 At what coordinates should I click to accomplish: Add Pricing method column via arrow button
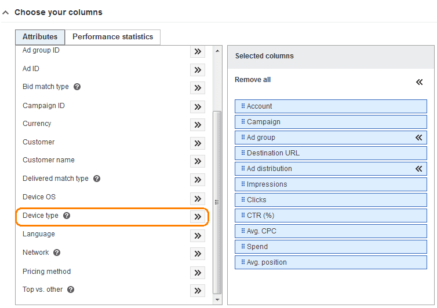coord(198,273)
